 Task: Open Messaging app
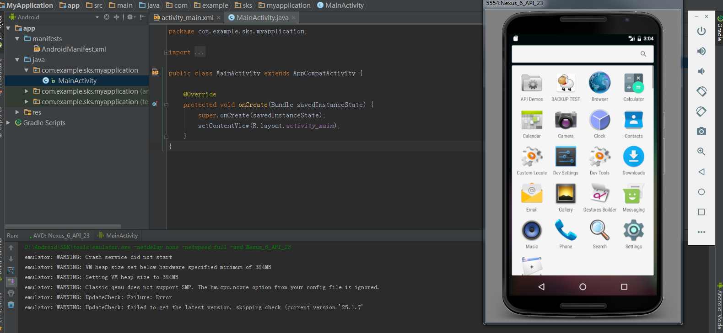pyautogui.click(x=634, y=198)
